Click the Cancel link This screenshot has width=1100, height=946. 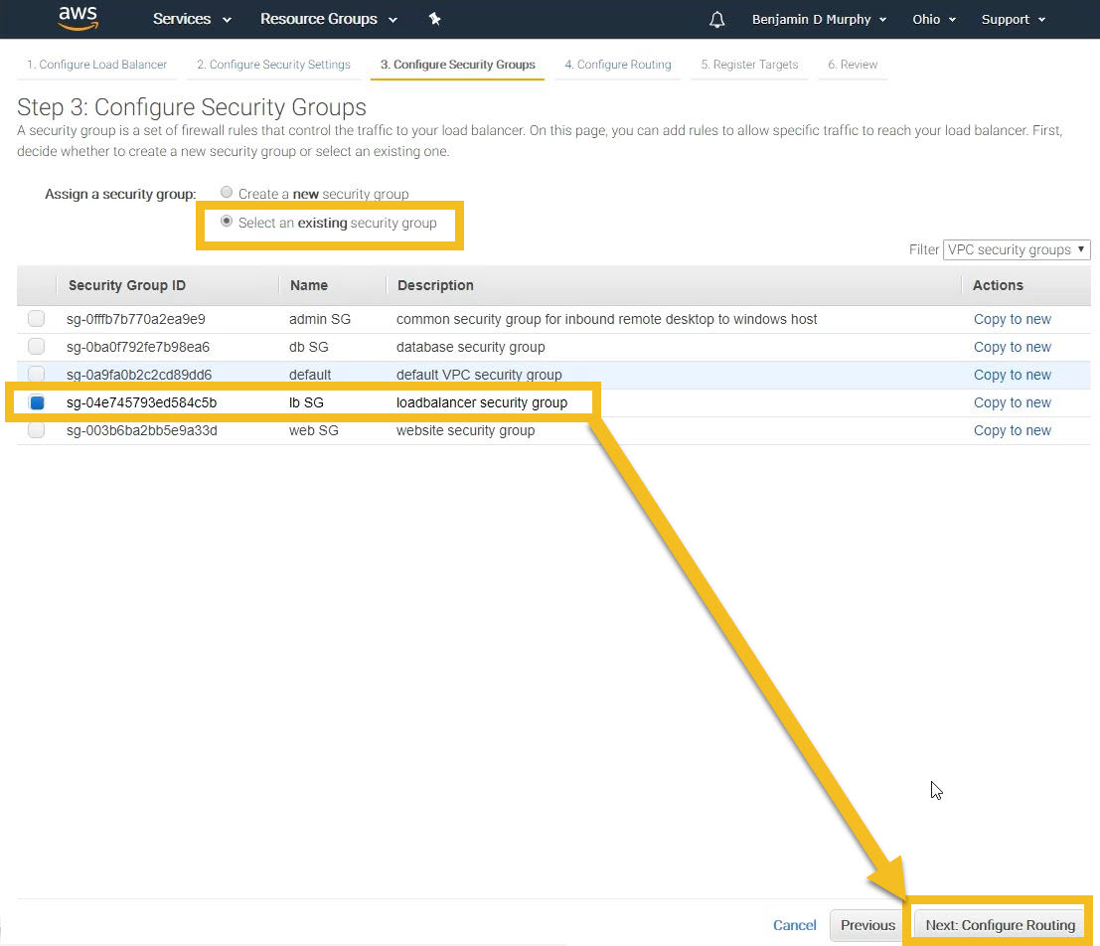[x=794, y=926]
